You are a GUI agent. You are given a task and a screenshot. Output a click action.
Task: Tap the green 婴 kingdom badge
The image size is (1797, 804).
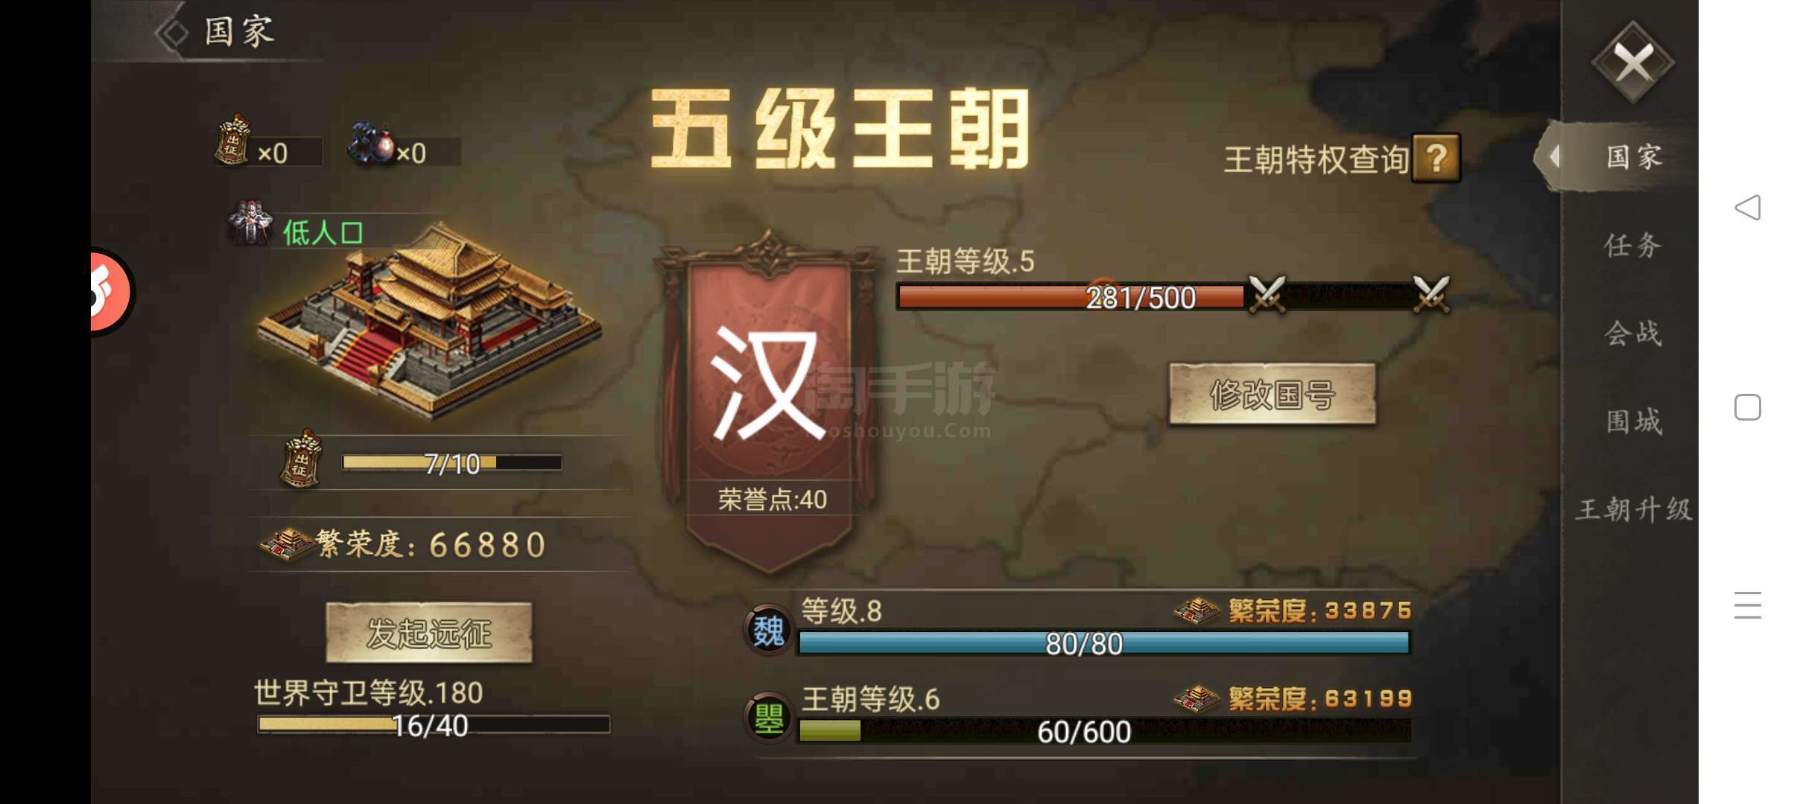768,718
